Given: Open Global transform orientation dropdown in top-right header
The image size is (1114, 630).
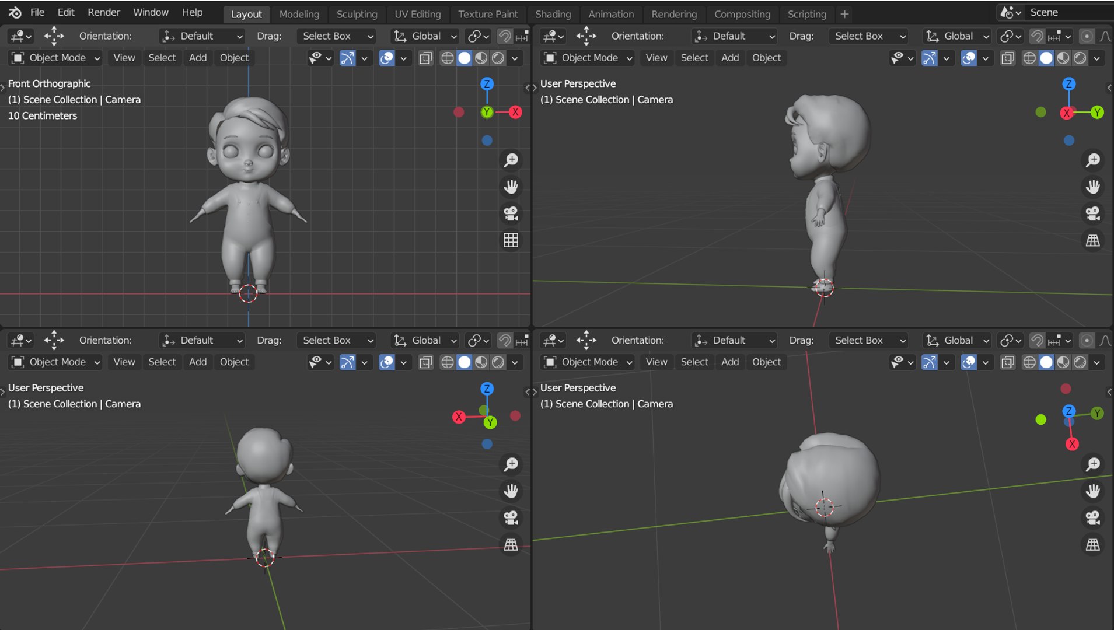Looking at the screenshot, I should pos(957,36).
